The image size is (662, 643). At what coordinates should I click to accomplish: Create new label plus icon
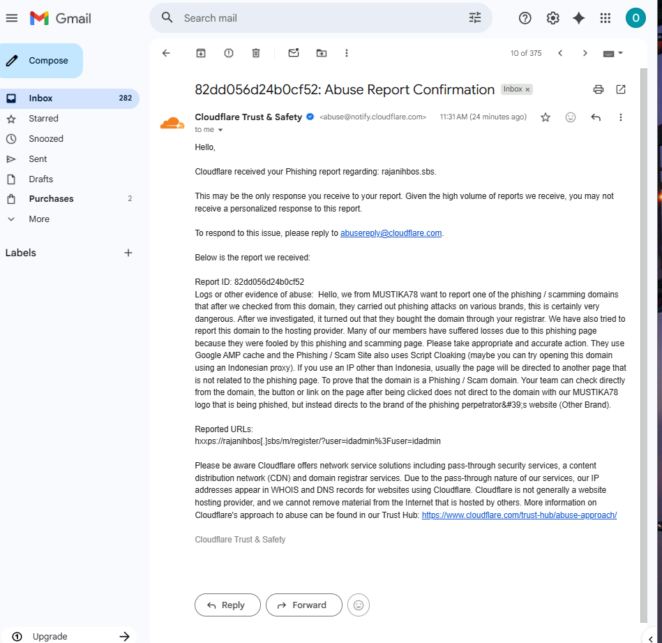pyautogui.click(x=128, y=253)
